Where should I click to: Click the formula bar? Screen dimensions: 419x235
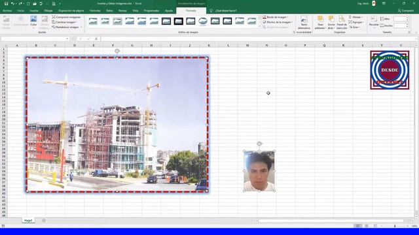click(x=258, y=39)
